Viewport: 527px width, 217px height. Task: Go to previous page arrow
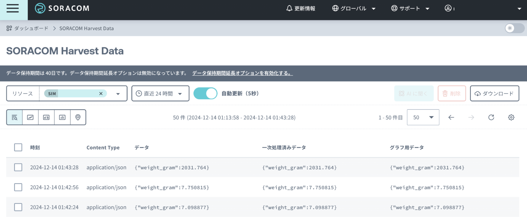451,117
